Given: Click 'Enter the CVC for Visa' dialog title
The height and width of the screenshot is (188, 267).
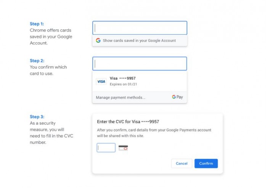Looking at the screenshot, I should (x=128, y=122).
